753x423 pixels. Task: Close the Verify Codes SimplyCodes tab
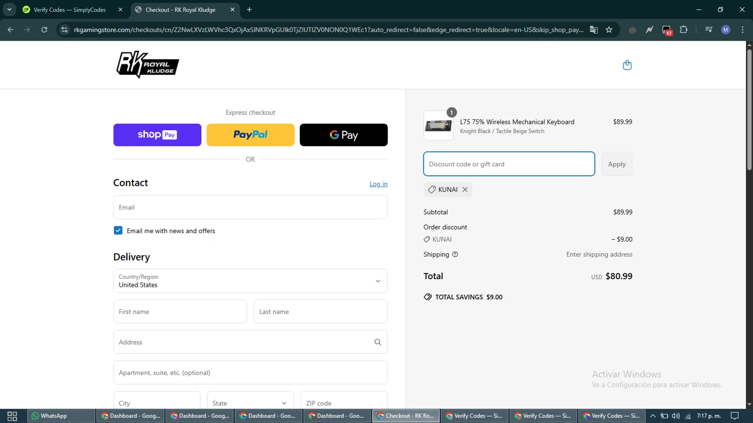click(x=120, y=10)
